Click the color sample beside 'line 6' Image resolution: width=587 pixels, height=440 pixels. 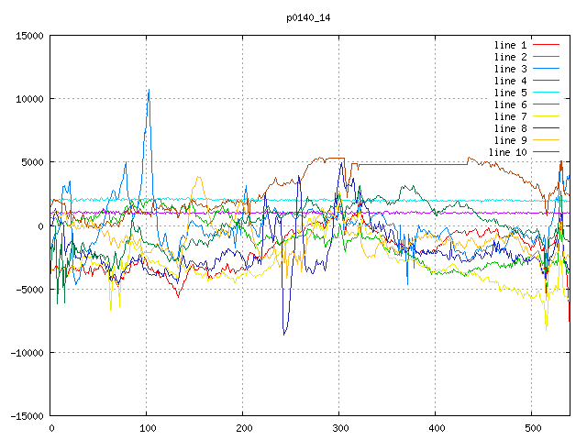click(546, 104)
